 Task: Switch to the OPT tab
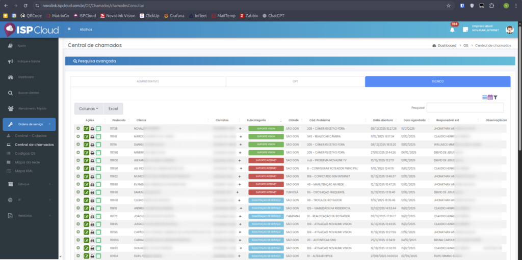point(295,81)
